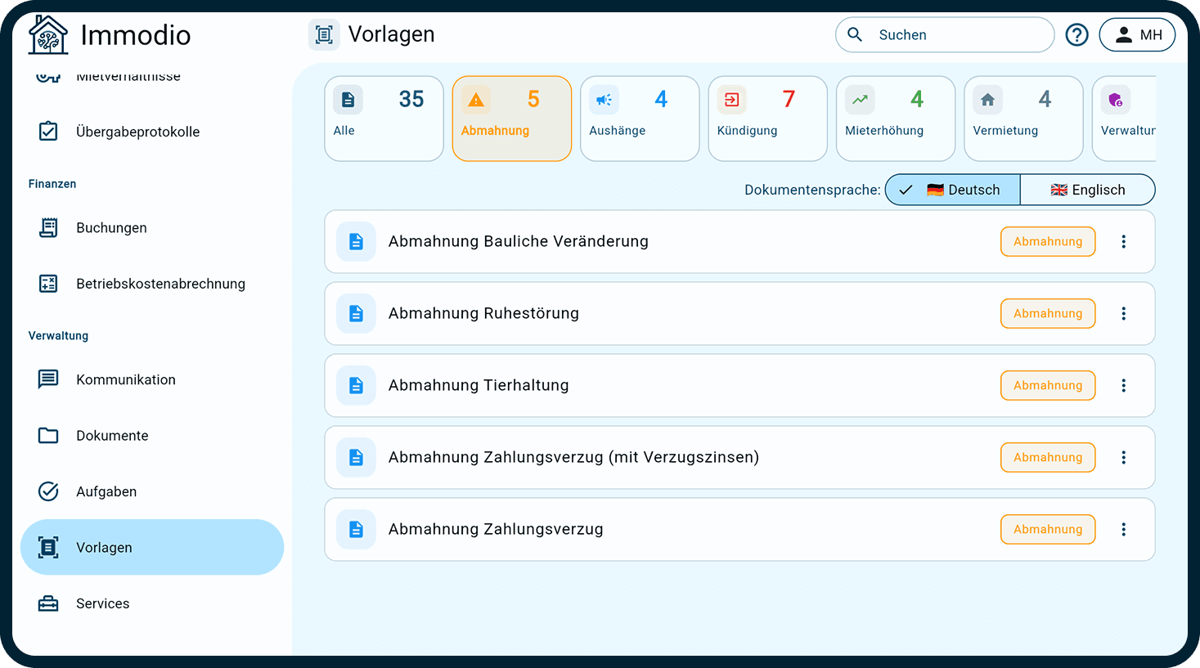Open more options for Bauliche Veränderung
Viewport: 1200px width, 668px height.
pyautogui.click(x=1124, y=242)
